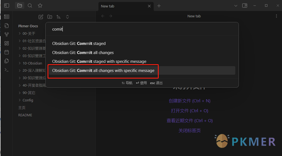The height and width of the screenshot is (156, 282).
Task: Add a new tab with plus
Action: [159, 6]
